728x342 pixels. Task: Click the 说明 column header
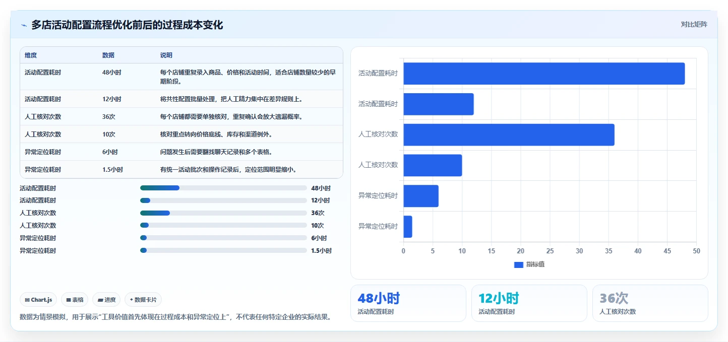pos(166,55)
